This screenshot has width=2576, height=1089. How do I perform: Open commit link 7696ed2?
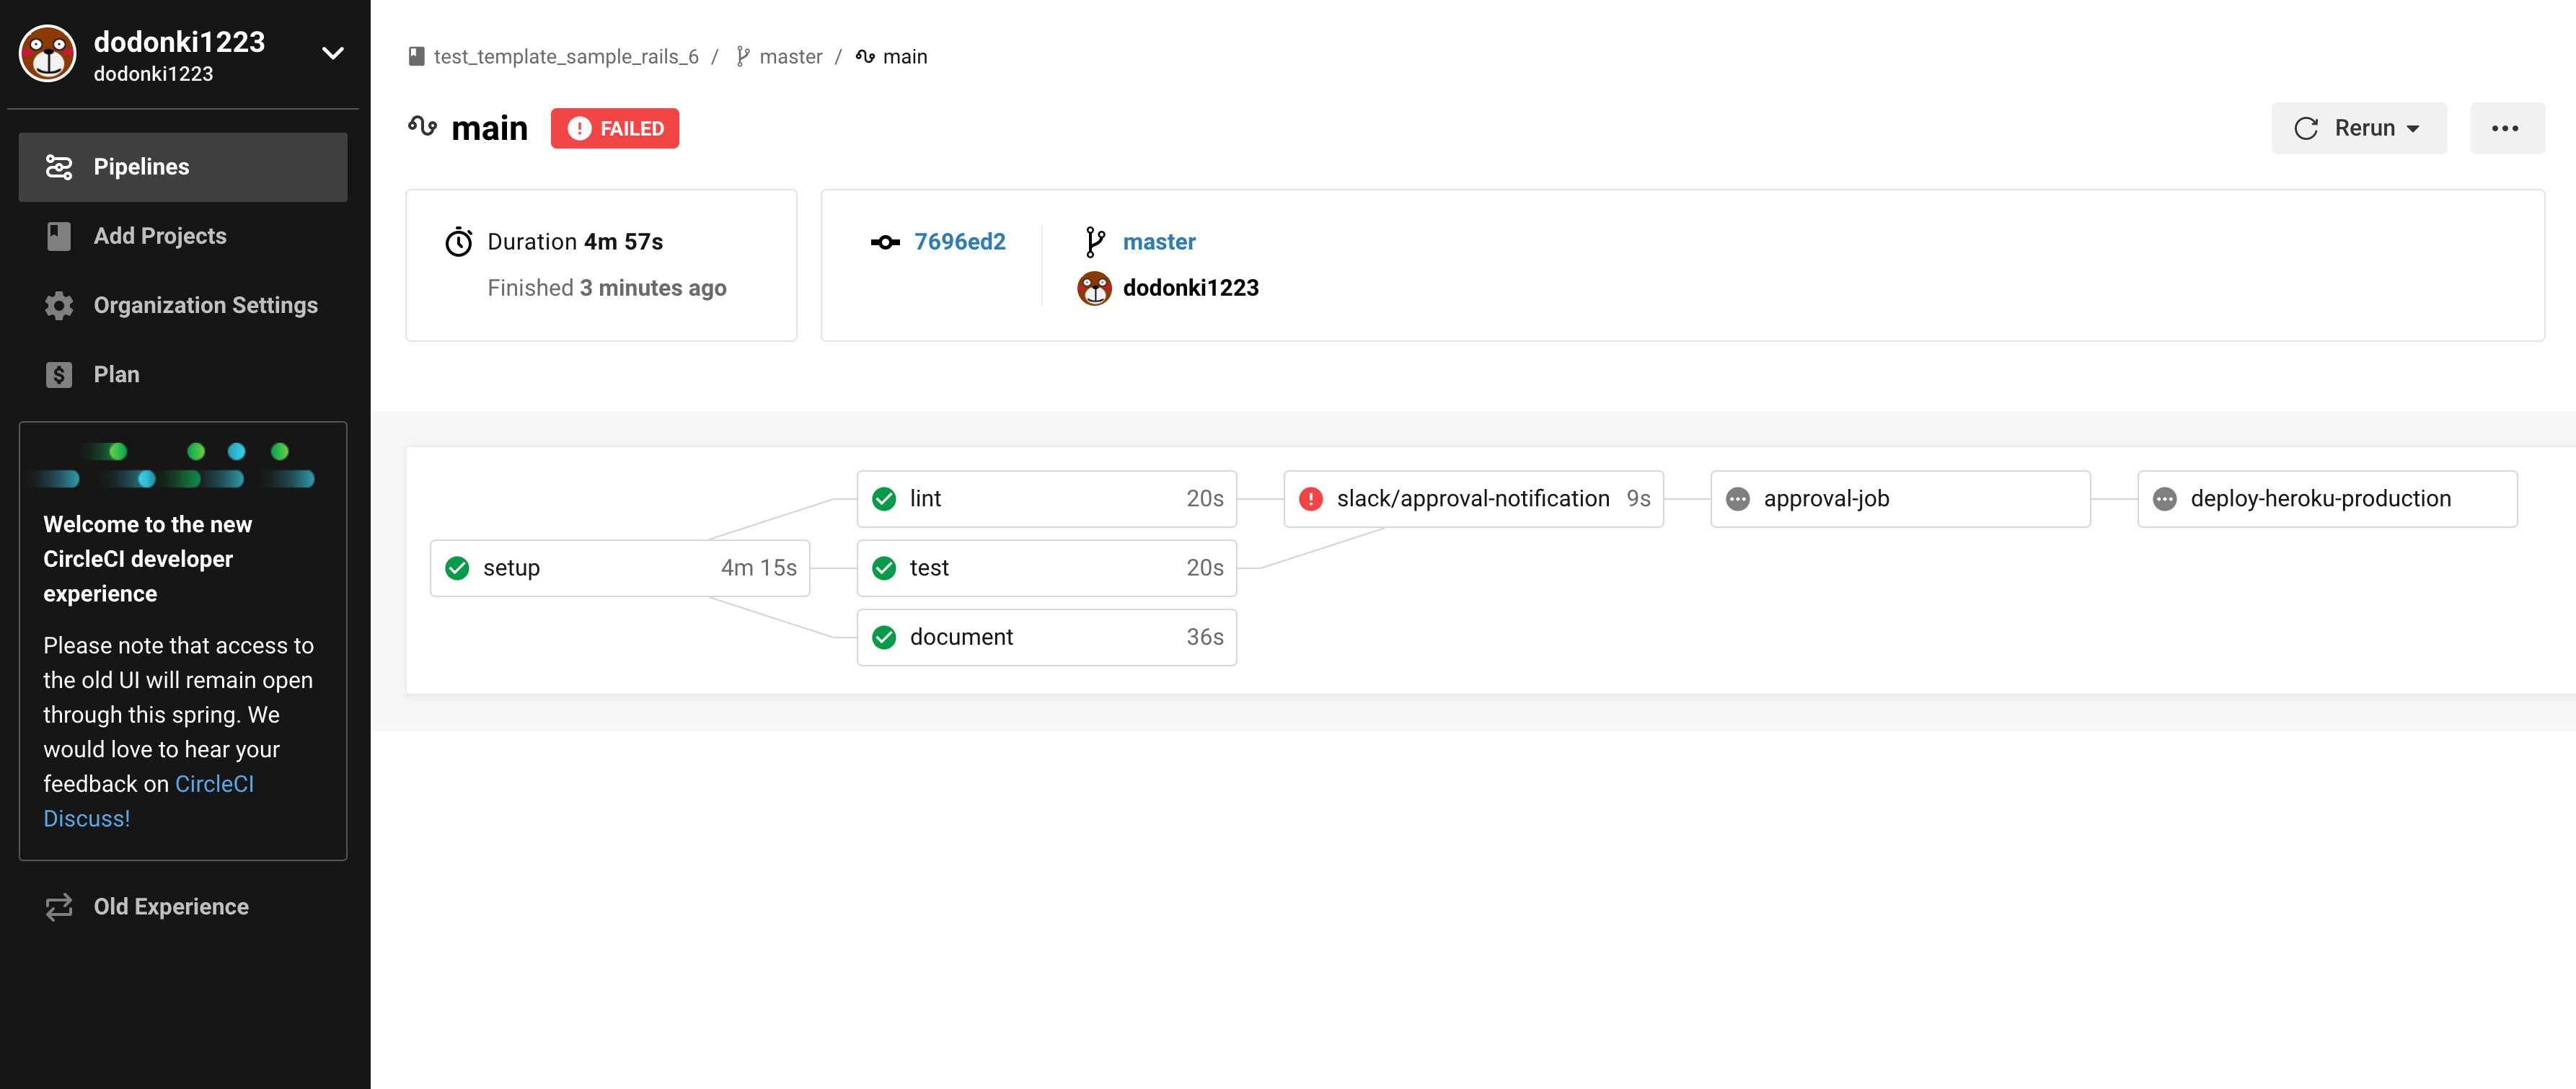[x=959, y=242]
